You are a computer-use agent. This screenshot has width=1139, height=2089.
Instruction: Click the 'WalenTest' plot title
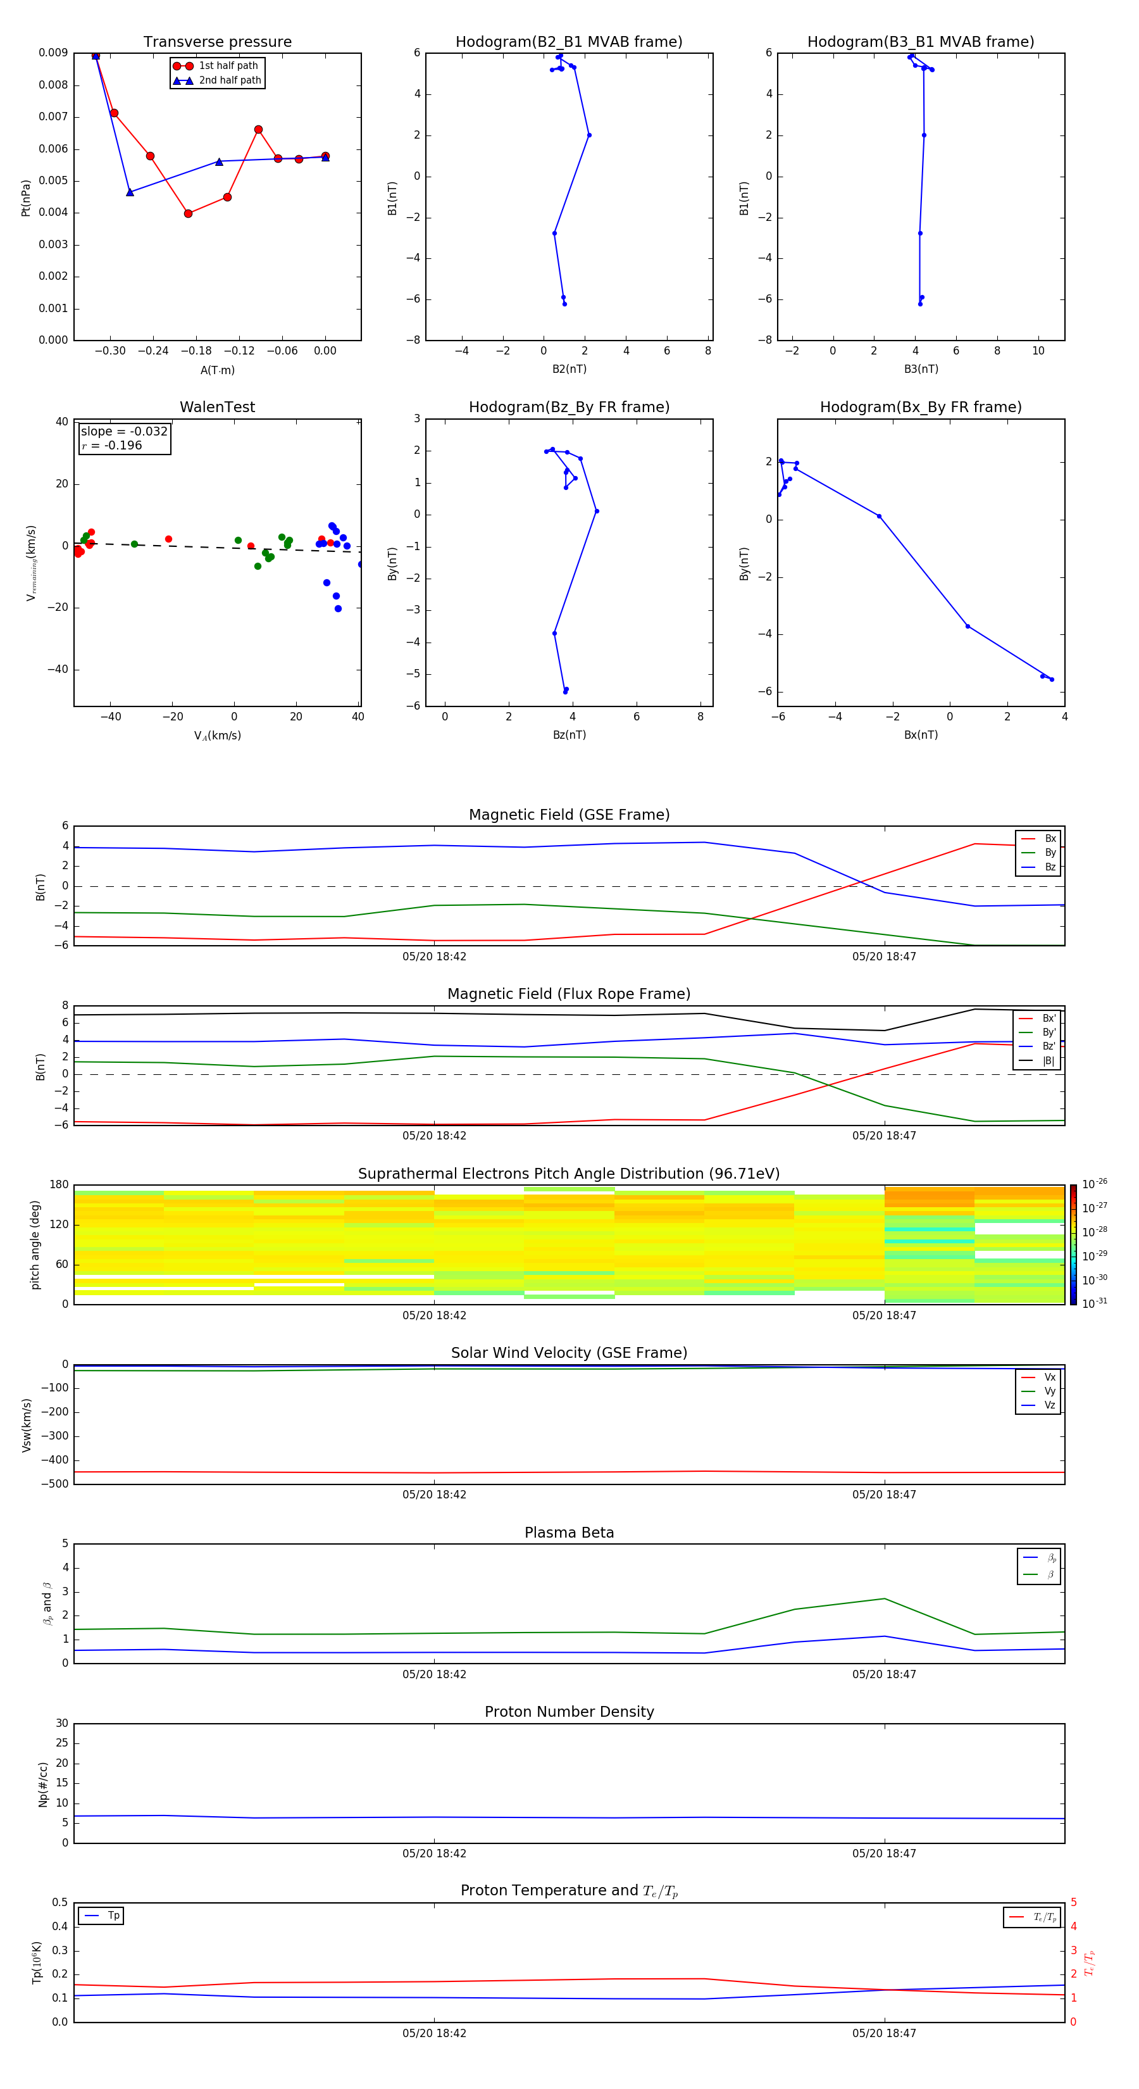click(x=217, y=407)
